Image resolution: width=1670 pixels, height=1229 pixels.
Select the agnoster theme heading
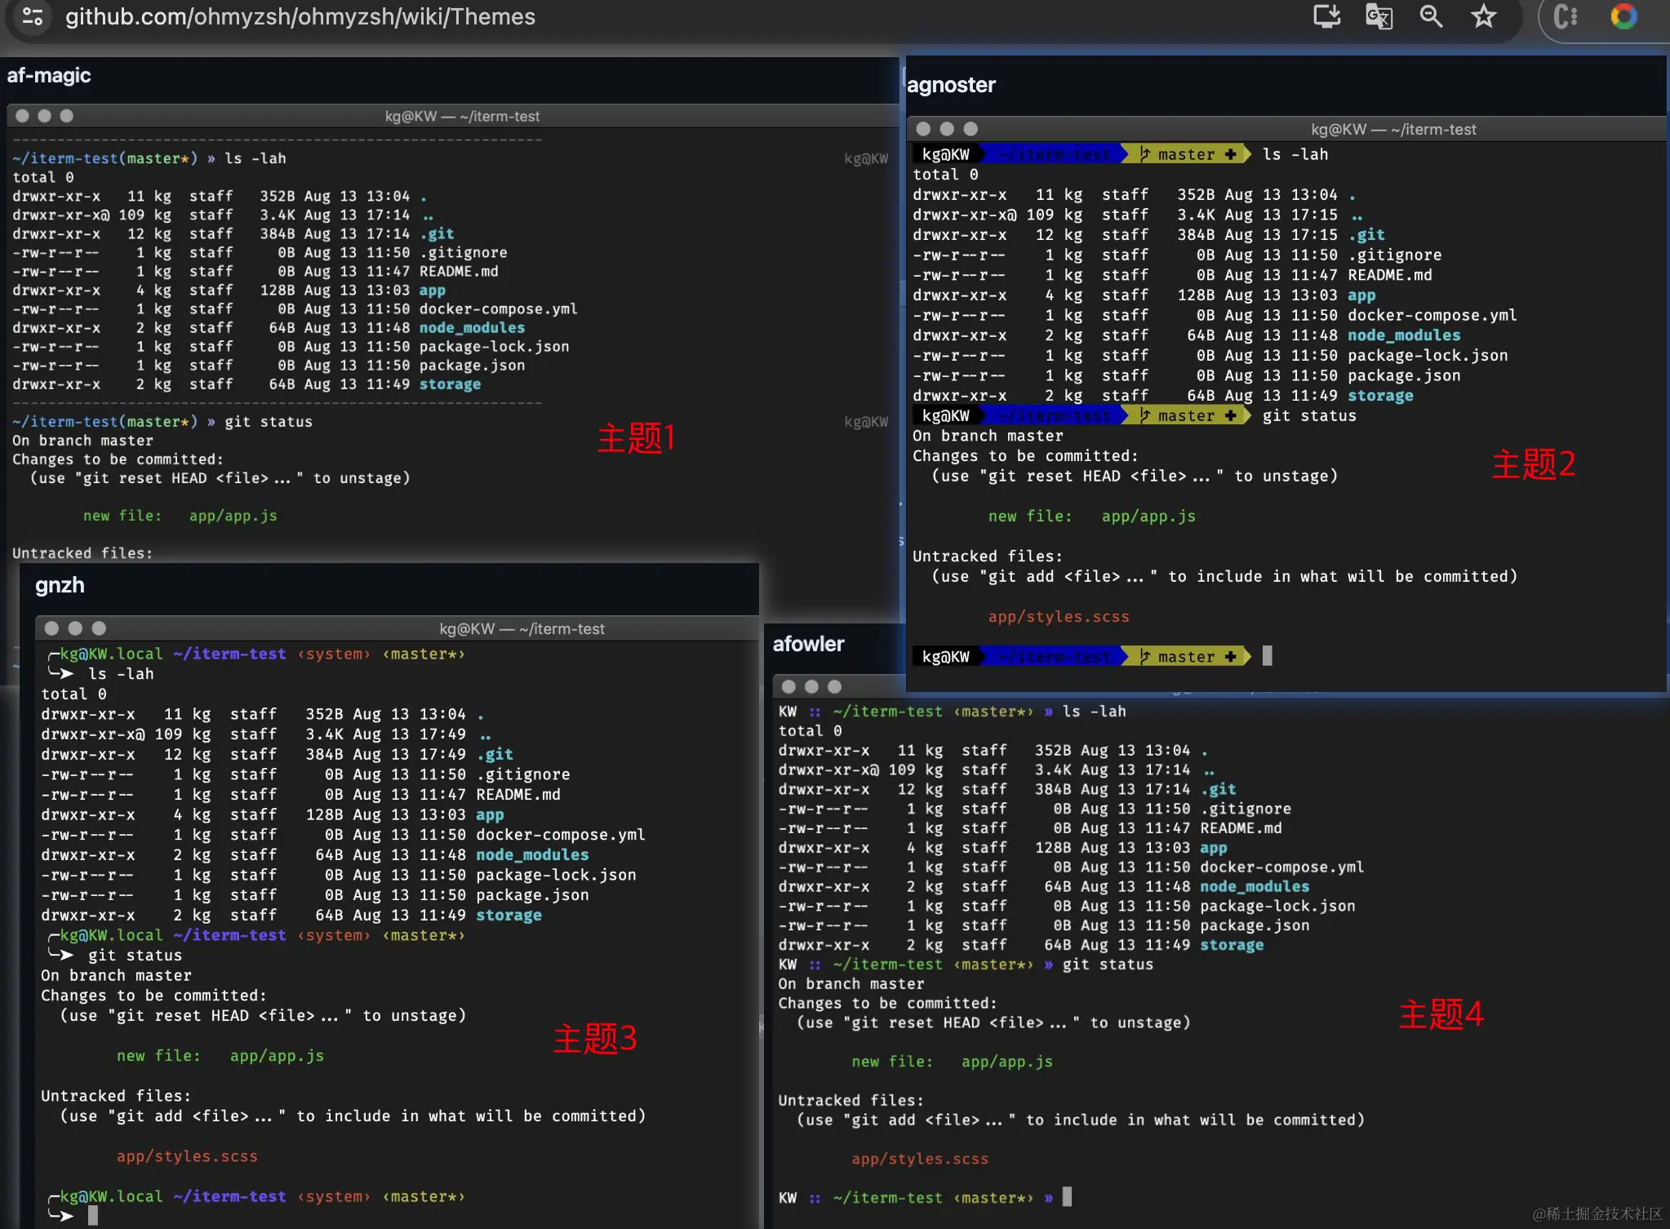click(951, 85)
